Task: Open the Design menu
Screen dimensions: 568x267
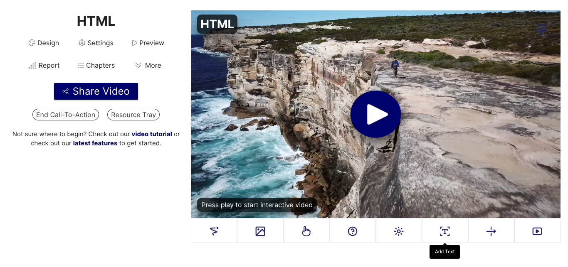Action: 44,43
